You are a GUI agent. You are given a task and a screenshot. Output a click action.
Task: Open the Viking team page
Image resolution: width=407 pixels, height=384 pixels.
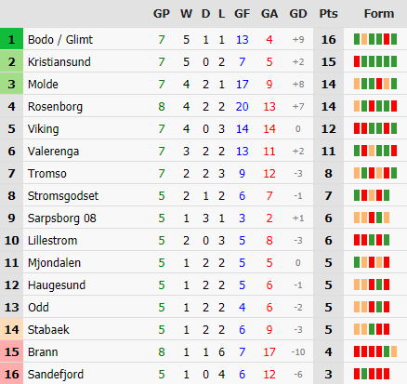(x=43, y=129)
